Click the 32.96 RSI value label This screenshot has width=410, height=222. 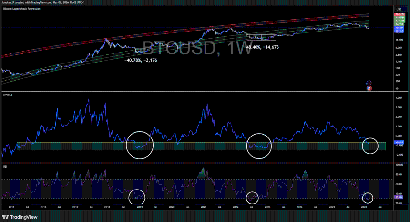pyautogui.click(x=398, y=197)
